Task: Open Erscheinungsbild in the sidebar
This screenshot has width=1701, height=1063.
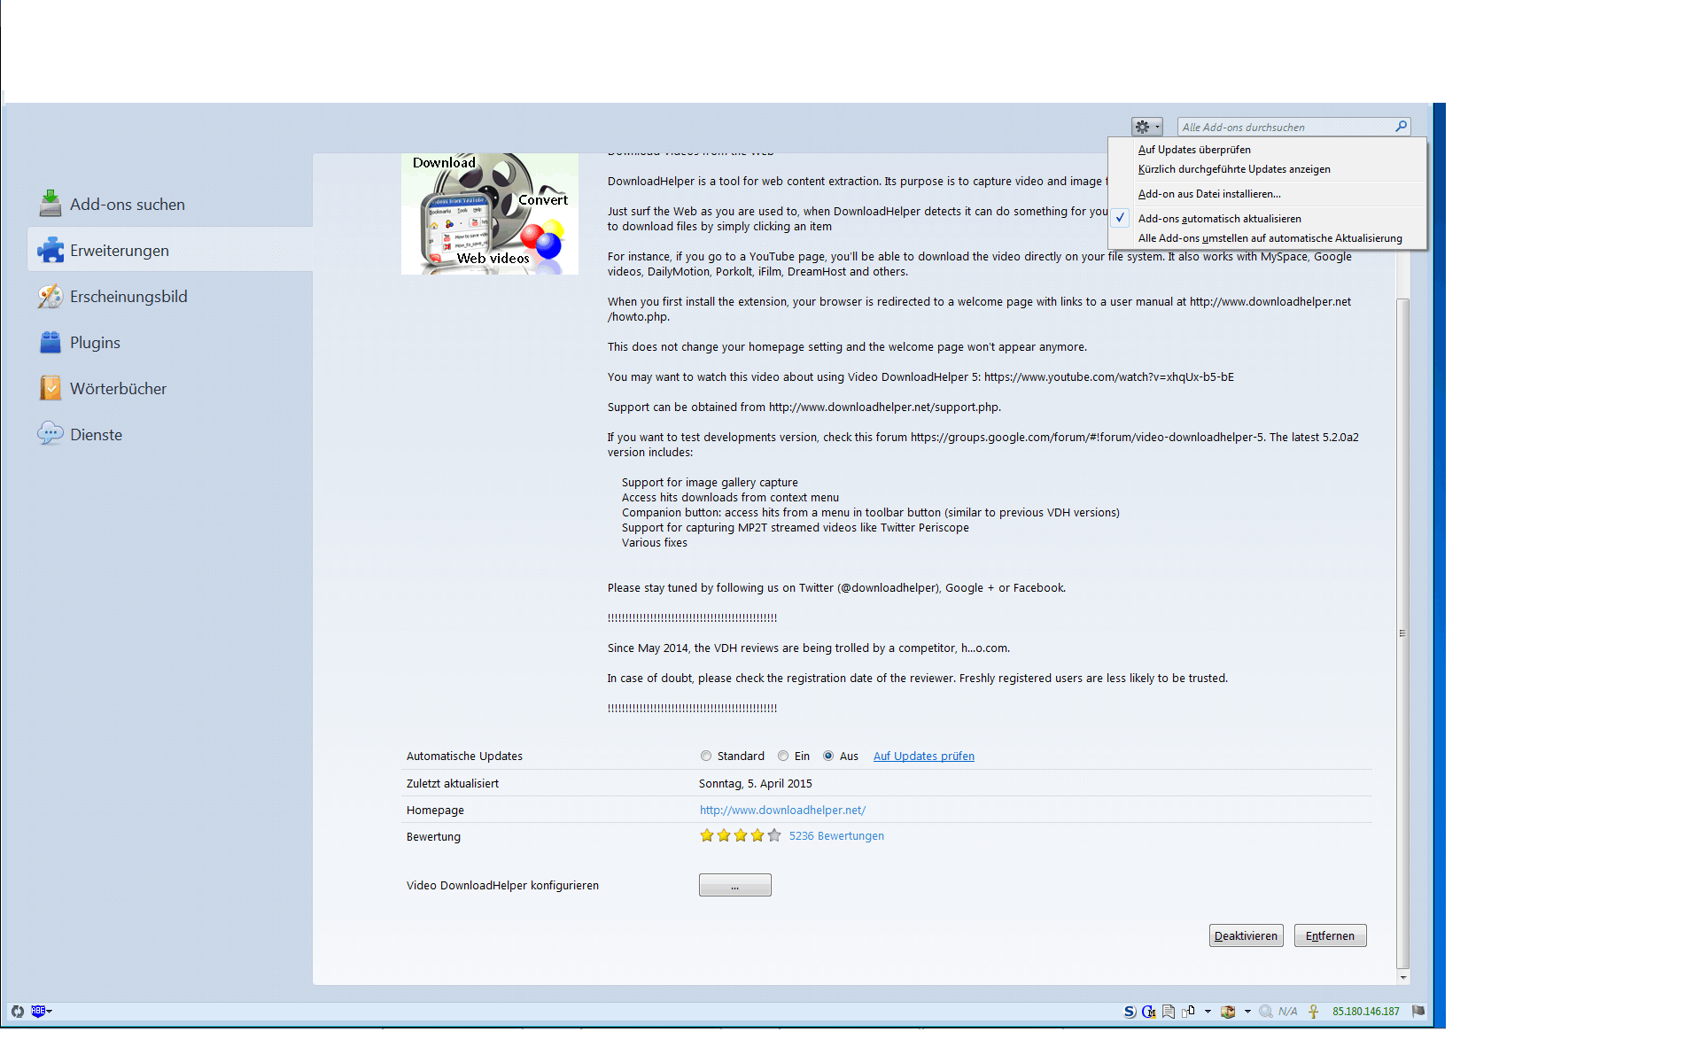Action: click(x=128, y=297)
